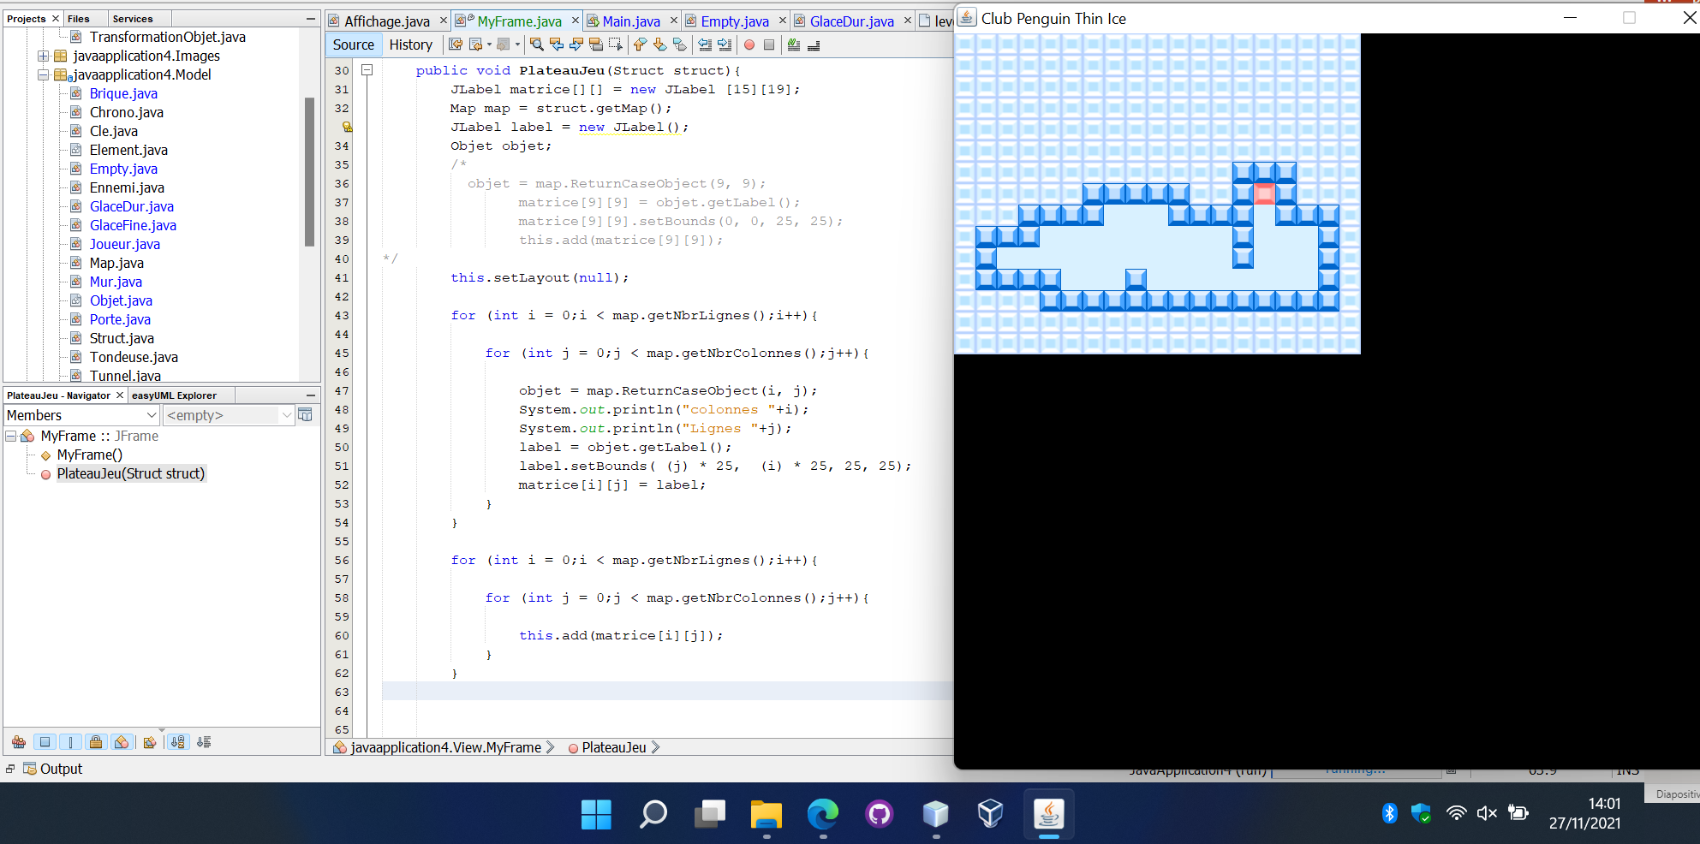Open GitHub Desktop from the taskbar
This screenshot has height=844, width=1700.
(x=880, y=814)
